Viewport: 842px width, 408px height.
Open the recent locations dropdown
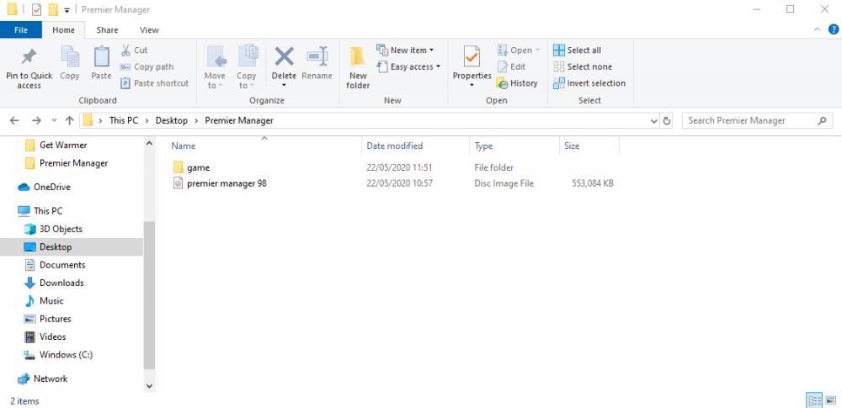pos(54,121)
